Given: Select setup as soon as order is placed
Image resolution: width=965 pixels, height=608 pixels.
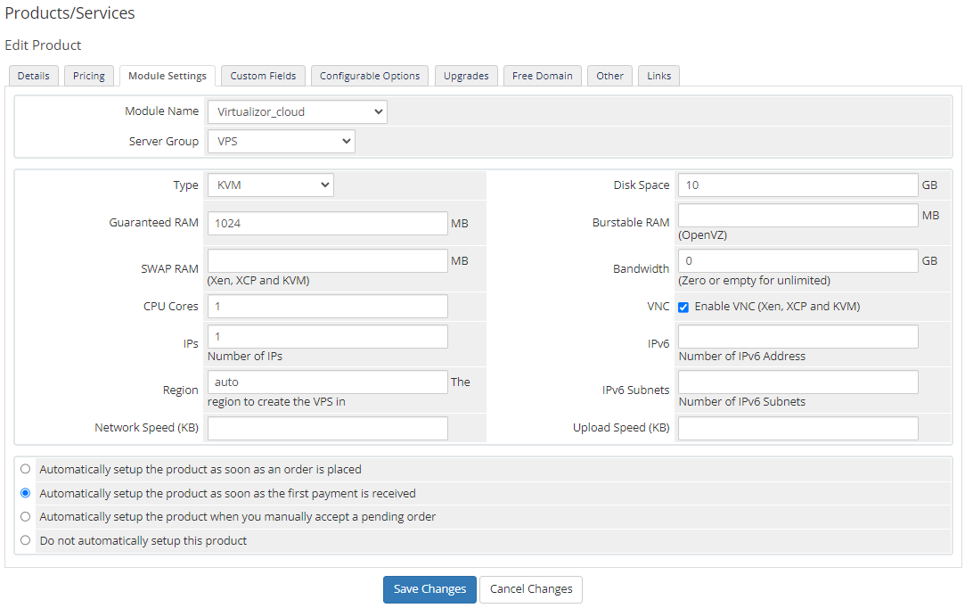Looking at the screenshot, I should (25, 470).
